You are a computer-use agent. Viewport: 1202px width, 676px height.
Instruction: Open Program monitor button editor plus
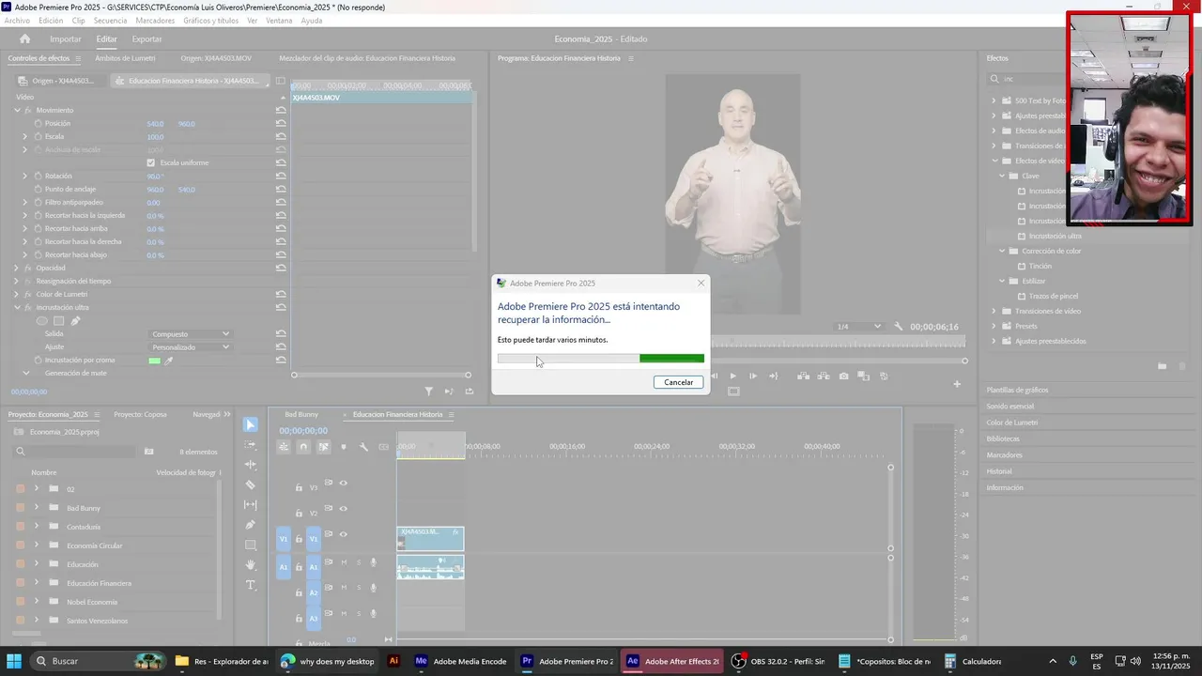957,383
